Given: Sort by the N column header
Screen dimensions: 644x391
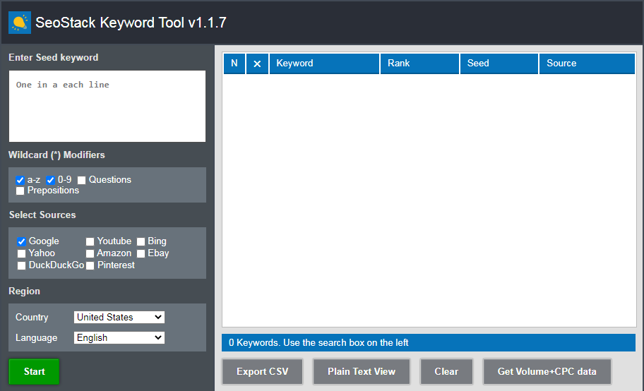Looking at the screenshot, I should point(234,64).
